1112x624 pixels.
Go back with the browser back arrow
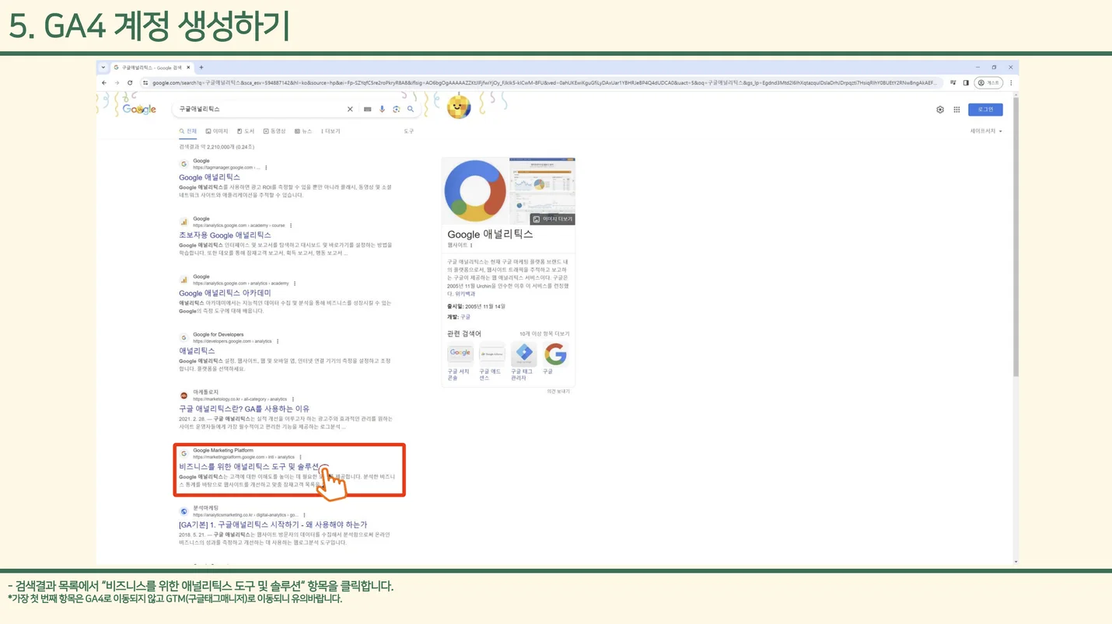tap(104, 83)
